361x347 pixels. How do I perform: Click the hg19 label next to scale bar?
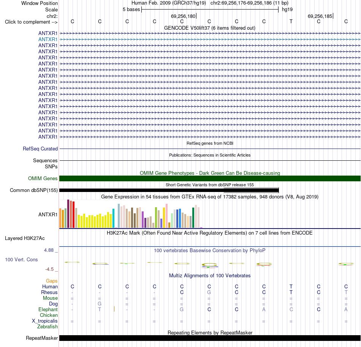[x=287, y=10]
